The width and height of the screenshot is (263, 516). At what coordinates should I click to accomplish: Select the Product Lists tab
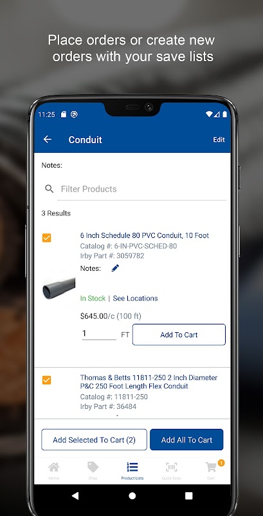(x=132, y=471)
